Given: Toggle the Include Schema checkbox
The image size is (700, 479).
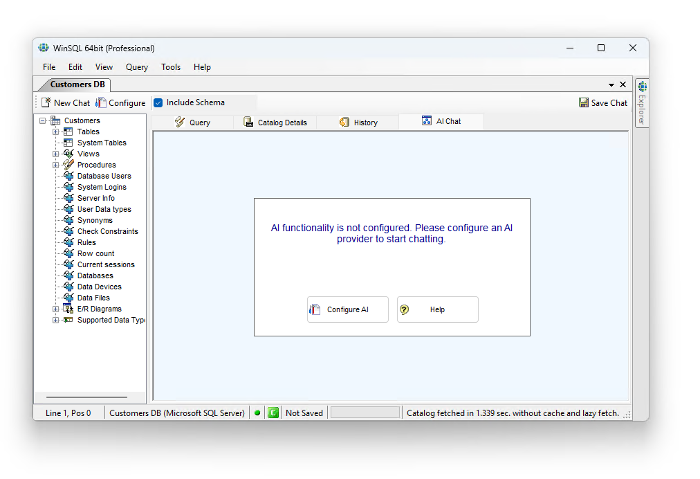Looking at the screenshot, I should pyautogui.click(x=158, y=102).
